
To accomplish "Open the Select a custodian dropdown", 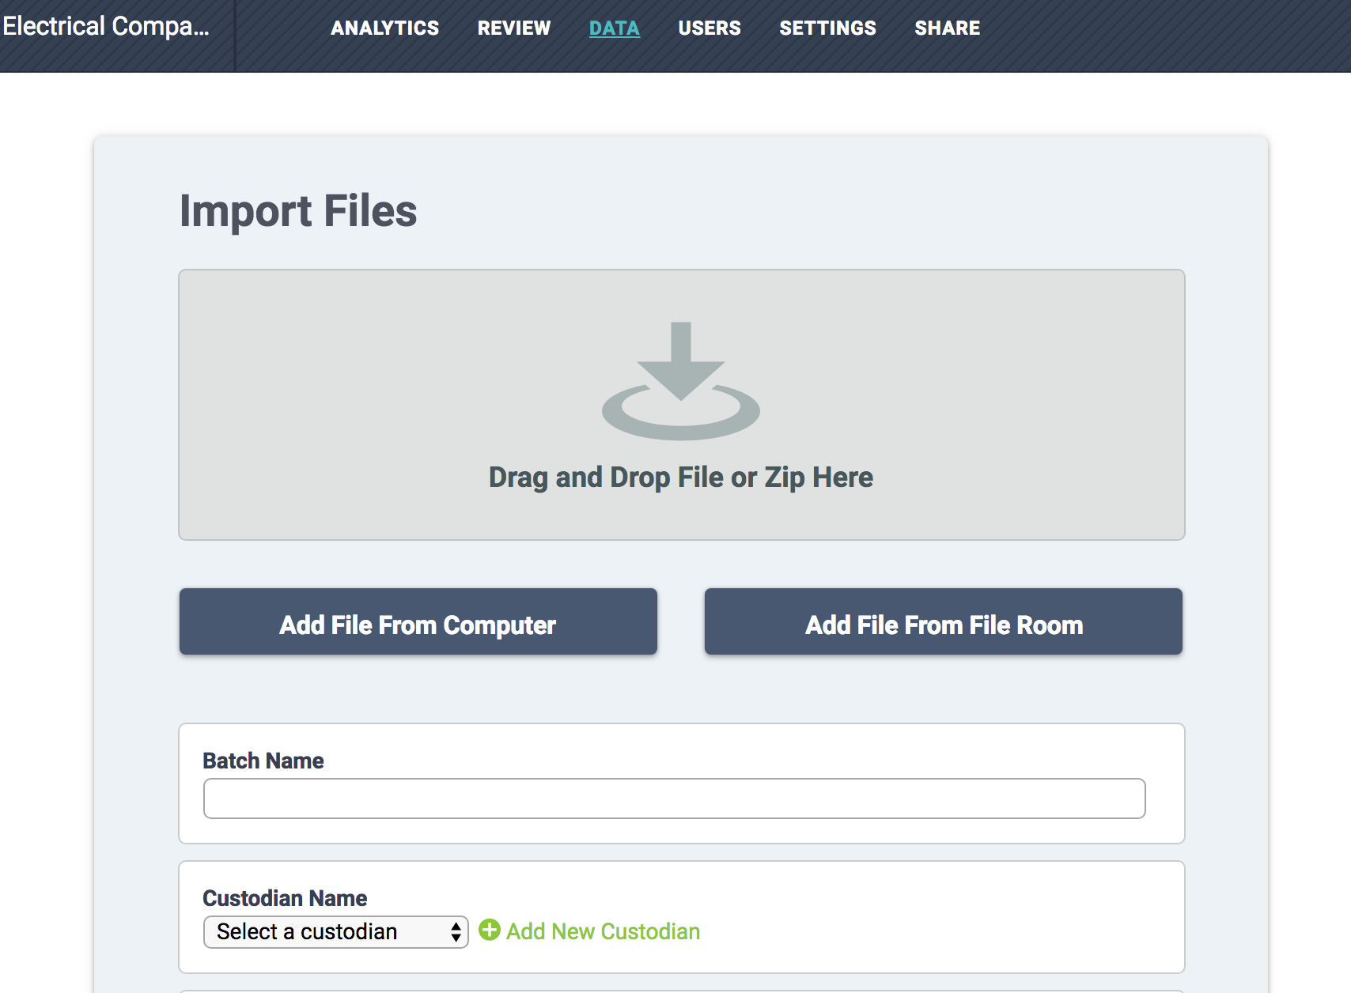I will [336, 932].
